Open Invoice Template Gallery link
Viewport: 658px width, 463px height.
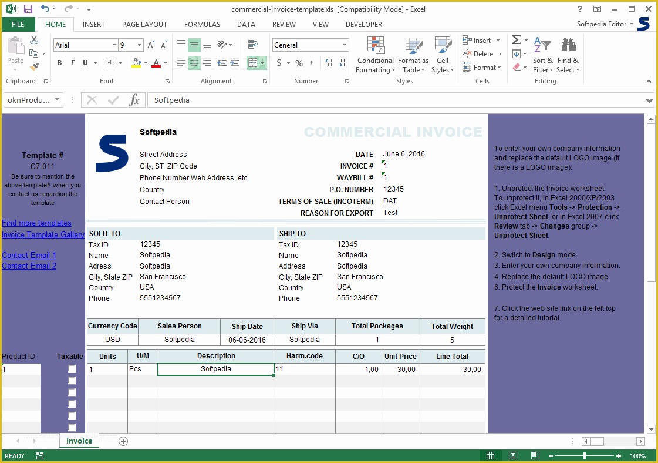(x=43, y=234)
